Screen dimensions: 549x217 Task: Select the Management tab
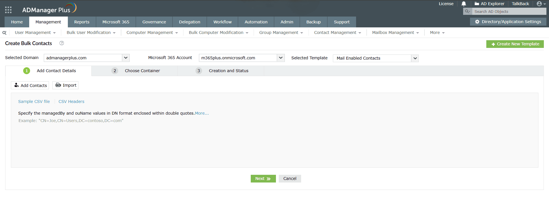[x=48, y=22]
